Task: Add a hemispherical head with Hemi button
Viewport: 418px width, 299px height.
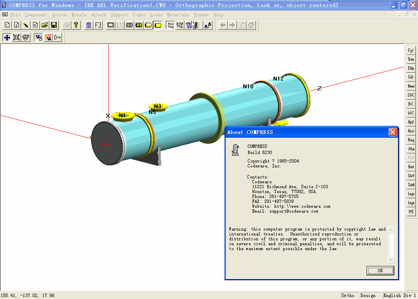Action: tap(411, 86)
